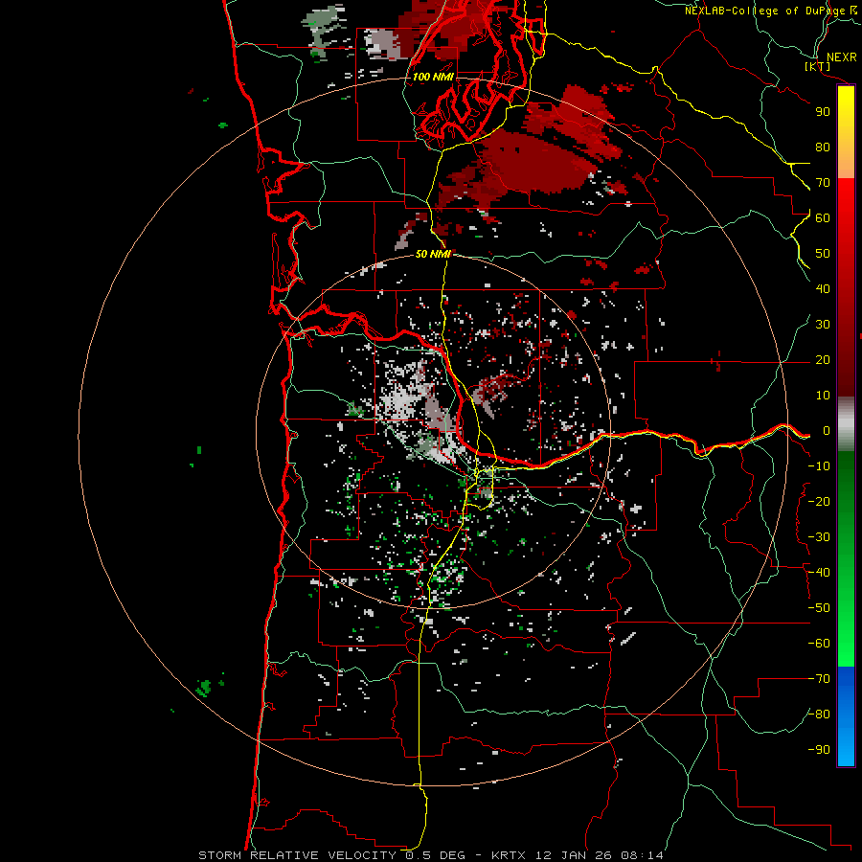Viewport: 862px width, 862px height.
Task: Click the "[KT]" units label
Action: (818, 66)
